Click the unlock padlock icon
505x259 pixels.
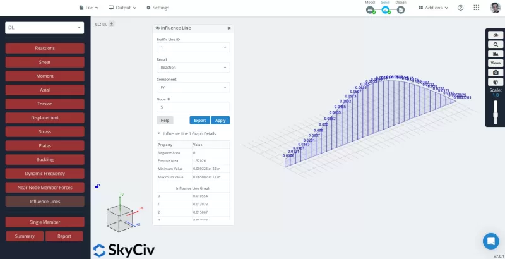(97, 186)
